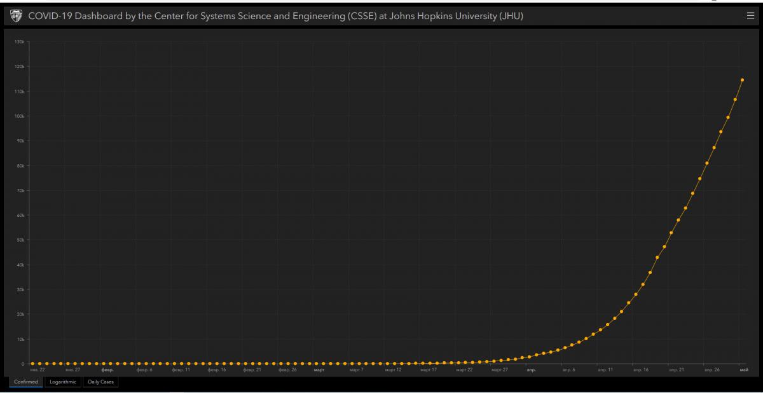The width and height of the screenshot is (763, 393).
Task: Click the bold 'март' month label
Action: [x=319, y=369]
